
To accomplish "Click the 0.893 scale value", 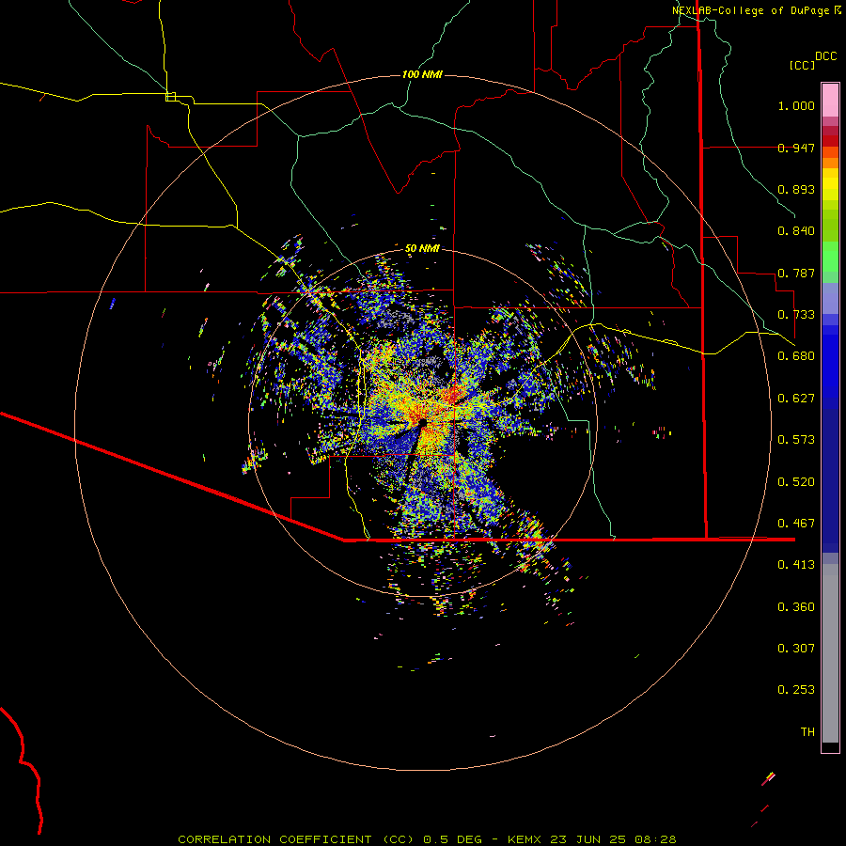I will tap(796, 189).
